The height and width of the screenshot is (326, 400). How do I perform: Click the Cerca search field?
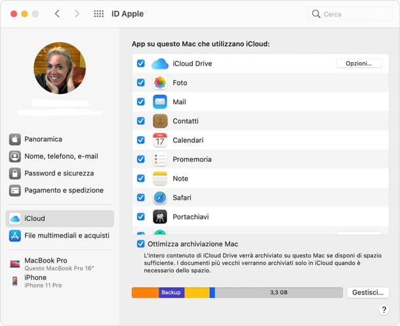click(350, 14)
